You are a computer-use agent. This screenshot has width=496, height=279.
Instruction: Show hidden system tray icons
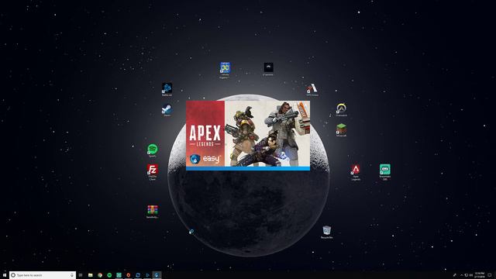pos(462,275)
